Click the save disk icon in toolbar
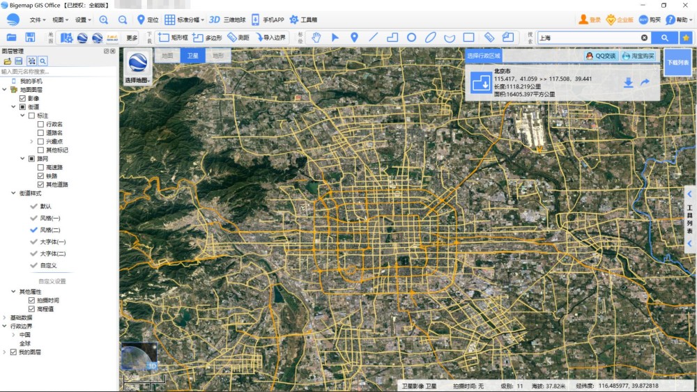This screenshot has width=697, height=392. [30, 38]
